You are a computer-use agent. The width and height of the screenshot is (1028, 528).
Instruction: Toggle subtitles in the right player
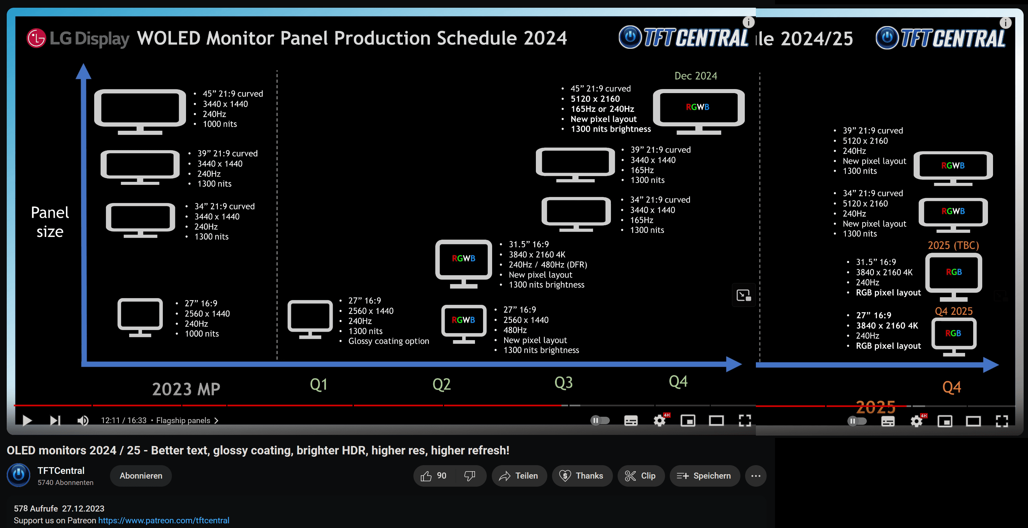click(x=887, y=421)
